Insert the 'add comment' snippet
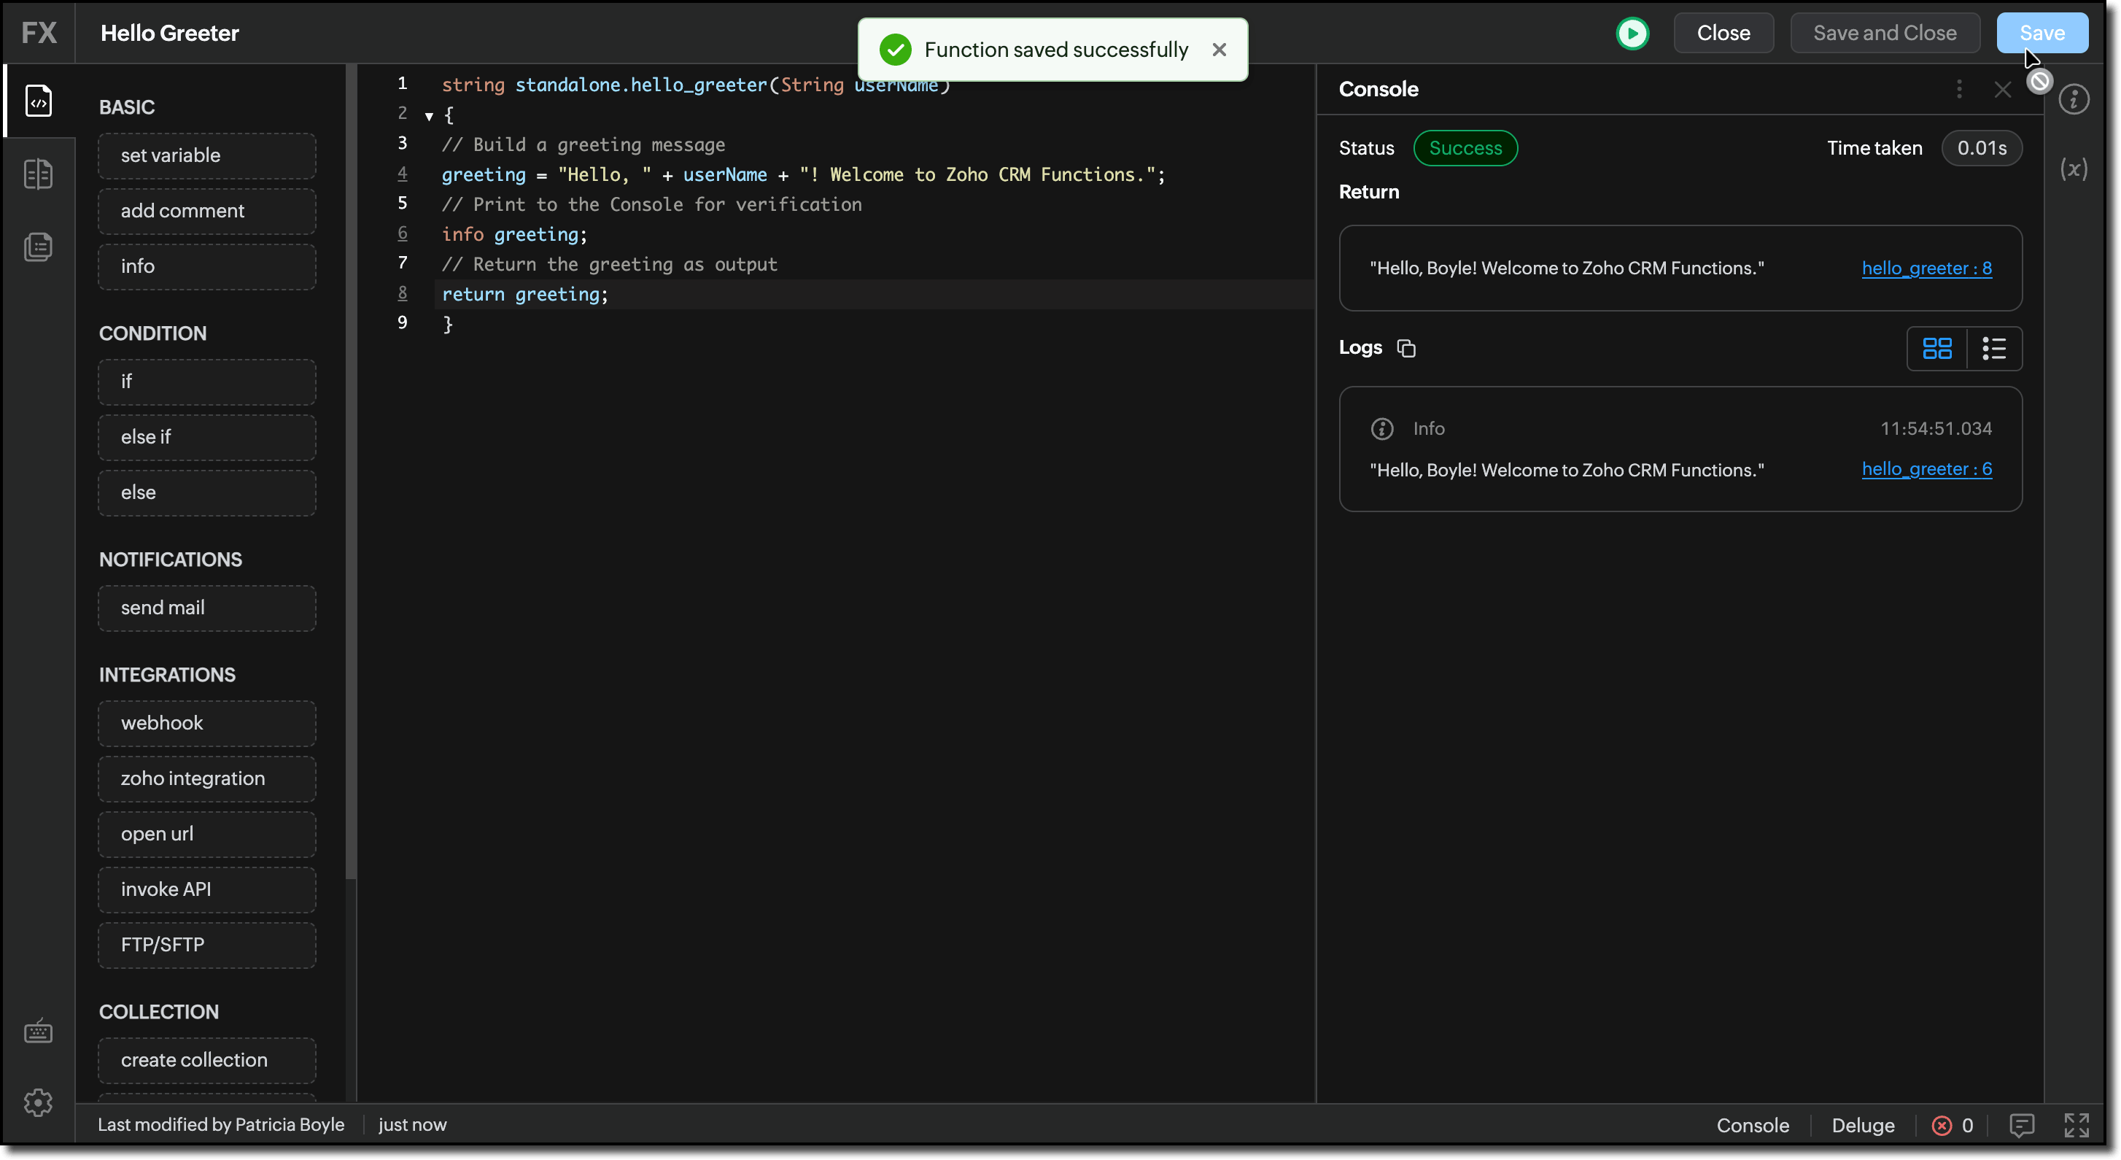This screenshot has height=1160, width=2121. tap(206, 211)
